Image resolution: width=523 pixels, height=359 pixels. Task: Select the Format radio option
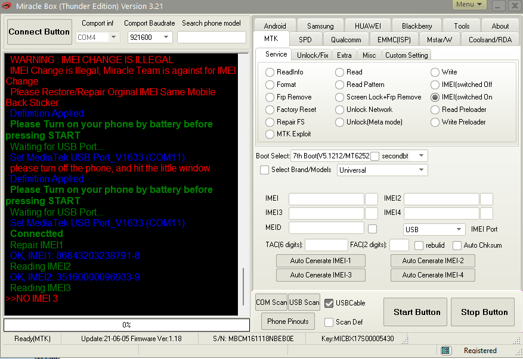(270, 85)
